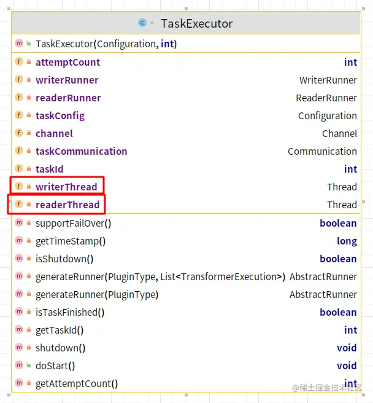373x403 pixels.
Task: Select the isShutdown() method name
Action: pos(64,259)
